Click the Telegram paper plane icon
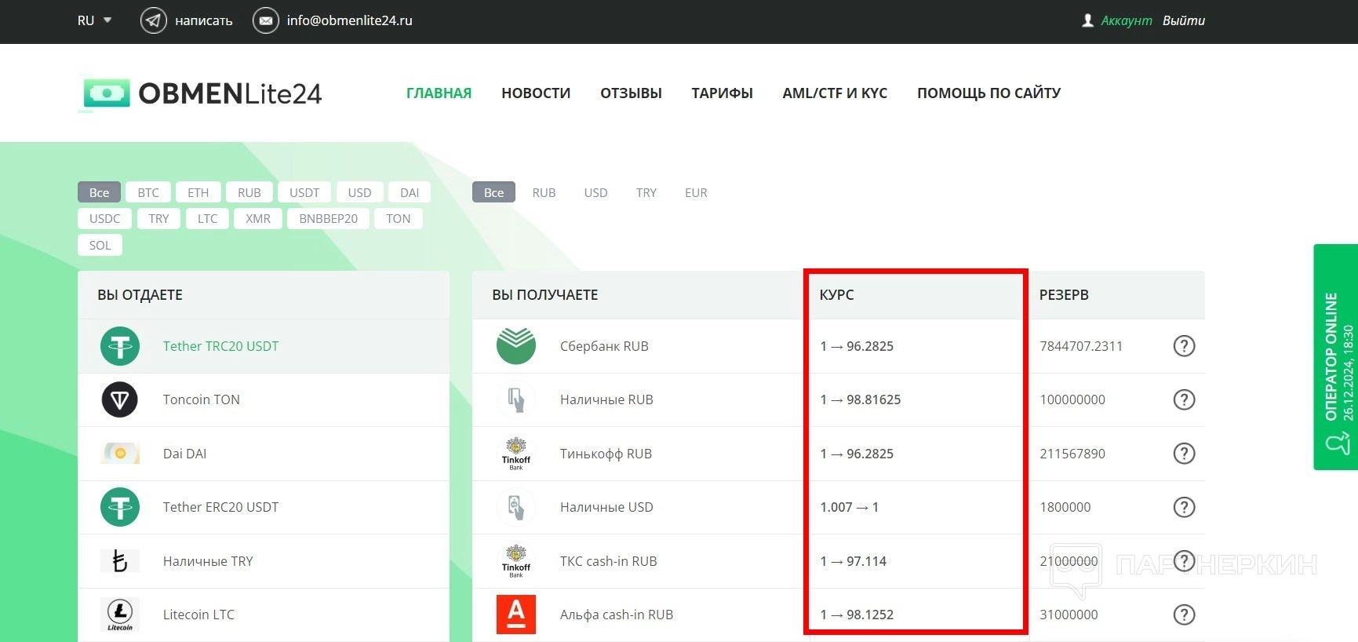The image size is (1358, 642). pyautogui.click(x=154, y=20)
